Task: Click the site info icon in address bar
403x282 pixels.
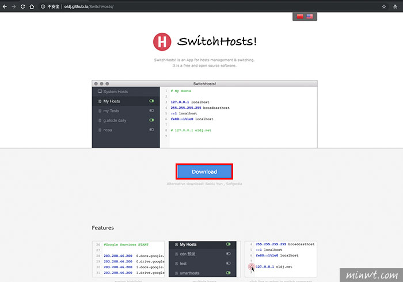Action: (43, 7)
